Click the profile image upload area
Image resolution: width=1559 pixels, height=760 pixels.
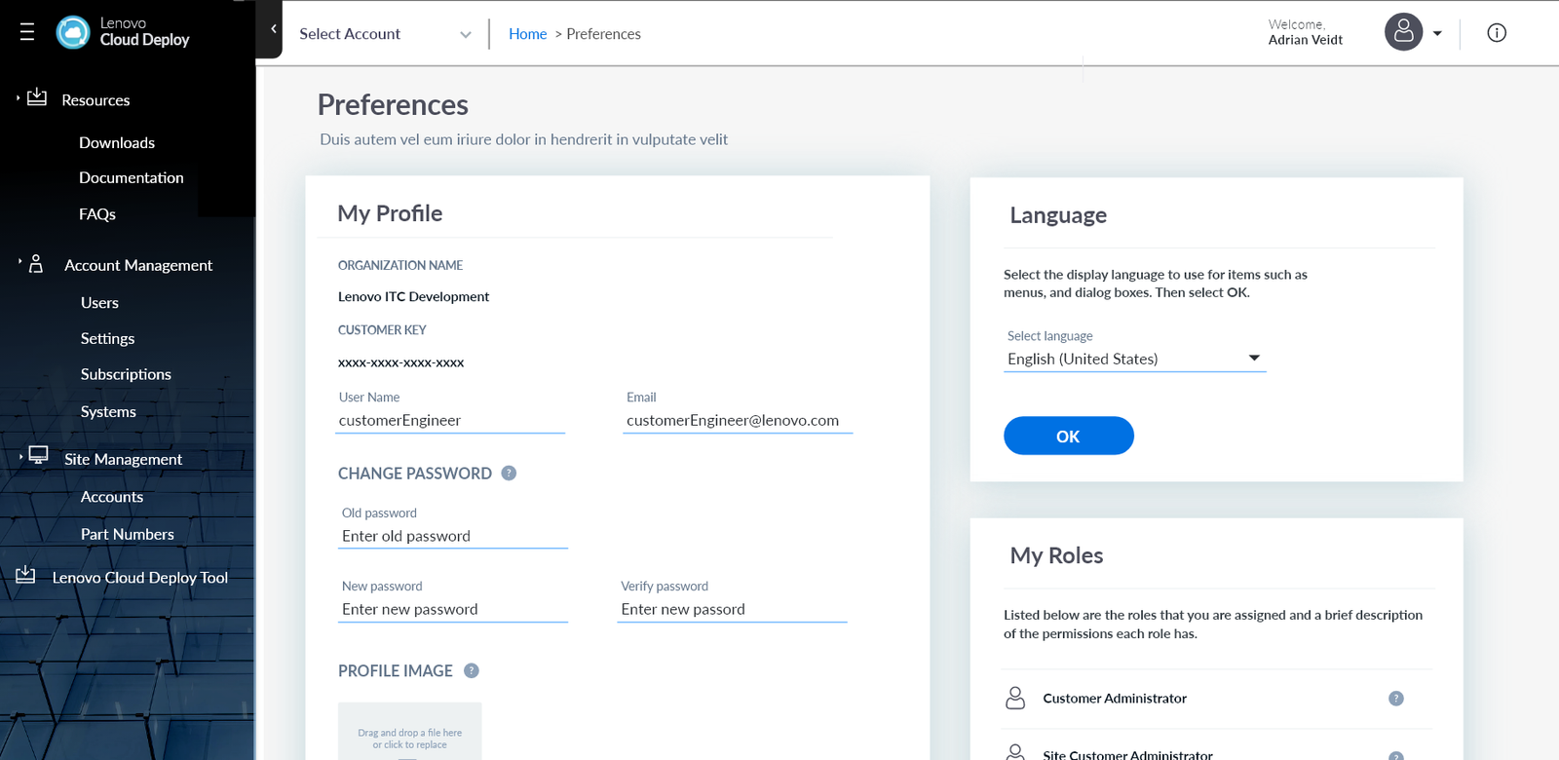[409, 732]
